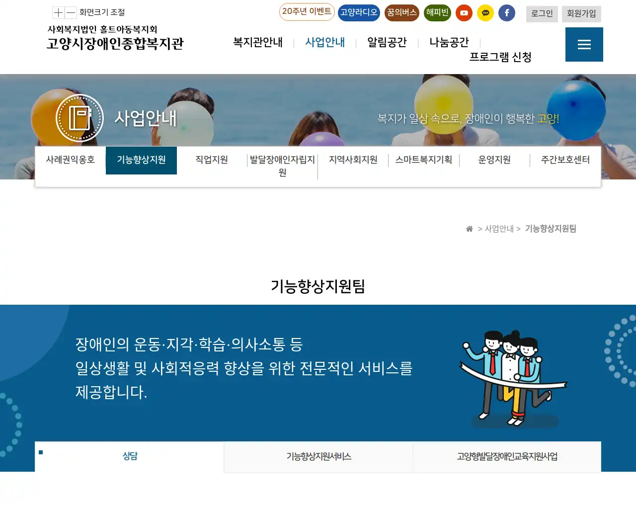Open the KakaoTalk channel icon
636x509 pixels.
485,13
